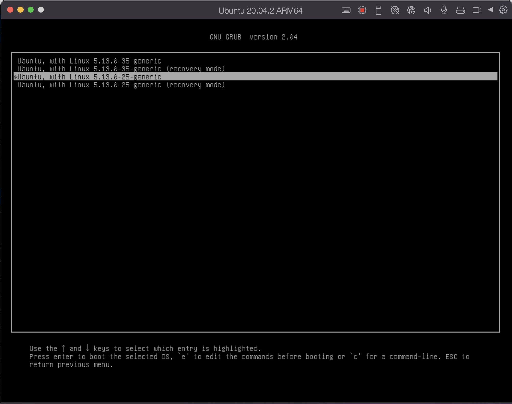
Task: Click the yellow minimize window button
Action: click(x=20, y=10)
